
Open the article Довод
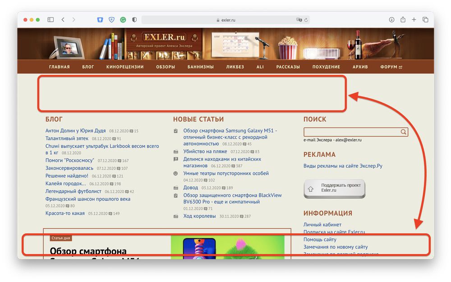(x=190, y=187)
